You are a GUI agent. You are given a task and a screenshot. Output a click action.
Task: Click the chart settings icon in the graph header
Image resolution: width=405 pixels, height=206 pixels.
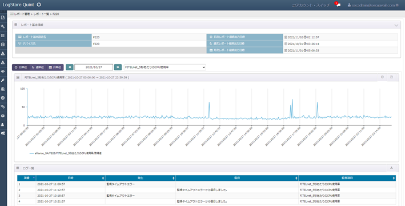[382, 77]
